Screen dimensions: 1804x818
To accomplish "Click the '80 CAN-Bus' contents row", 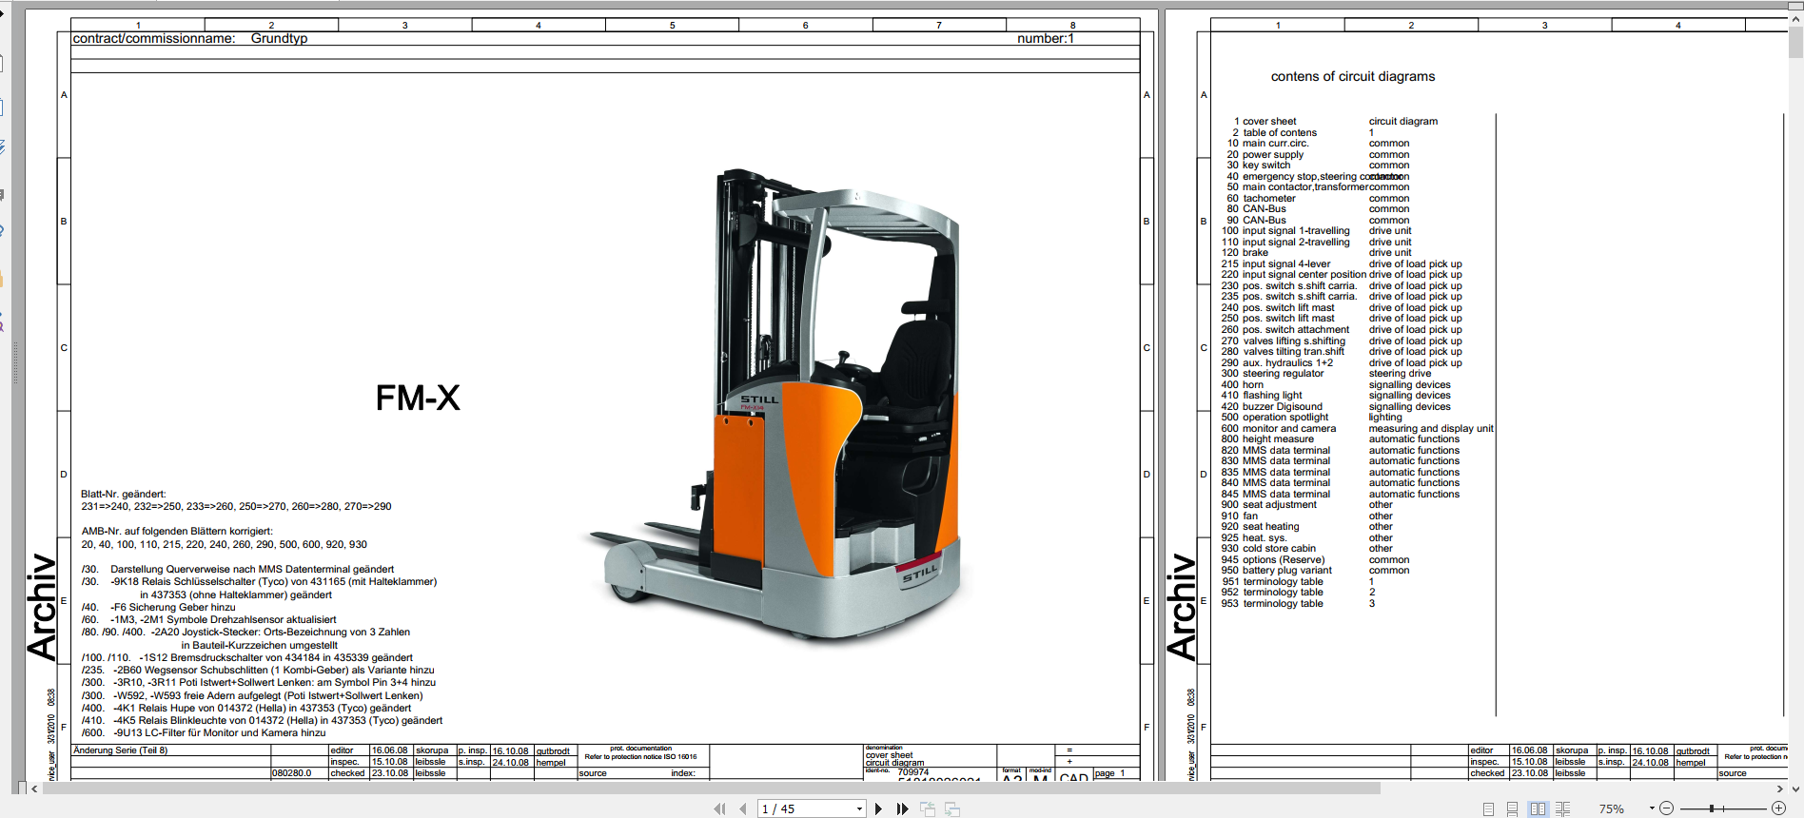I will pyautogui.click(x=1318, y=209).
